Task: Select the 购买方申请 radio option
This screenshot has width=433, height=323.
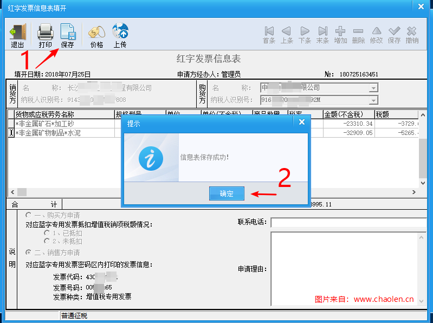Action: 28,215
